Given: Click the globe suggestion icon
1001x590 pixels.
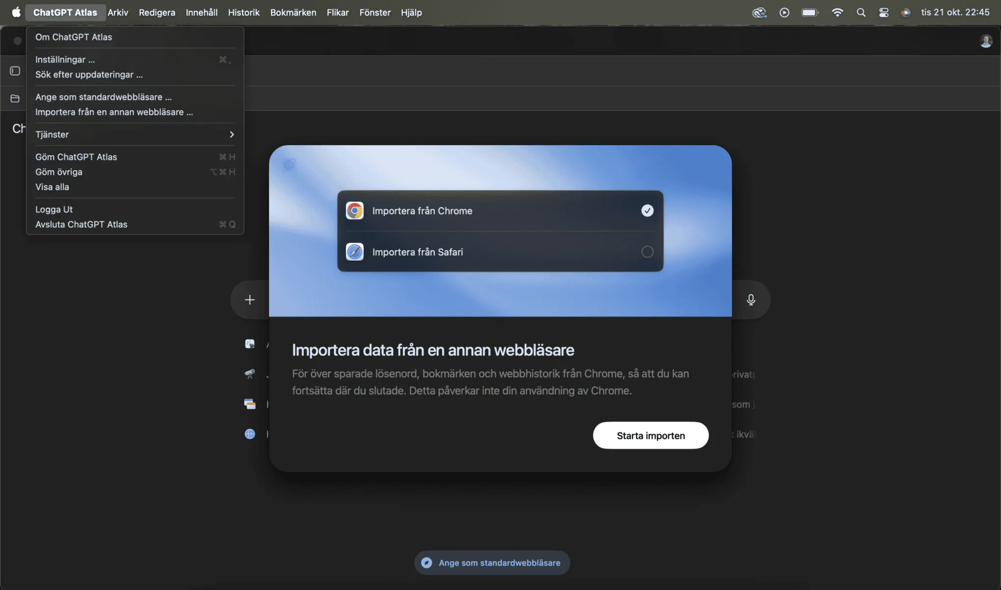Looking at the screenshot, I should pyautogui.click(x=250, y=434).
